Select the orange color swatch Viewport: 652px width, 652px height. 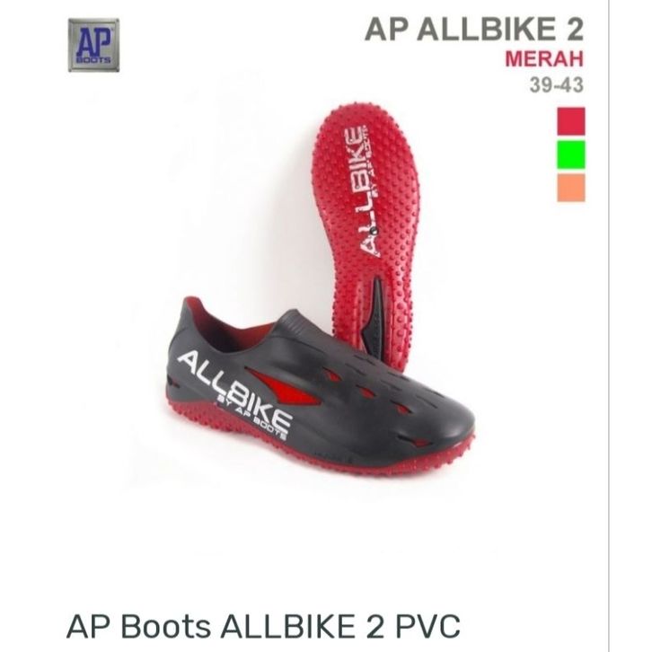pyautogui.click(x=571, y=188)
